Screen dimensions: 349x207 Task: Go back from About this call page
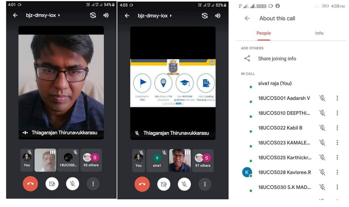point(247,18)
